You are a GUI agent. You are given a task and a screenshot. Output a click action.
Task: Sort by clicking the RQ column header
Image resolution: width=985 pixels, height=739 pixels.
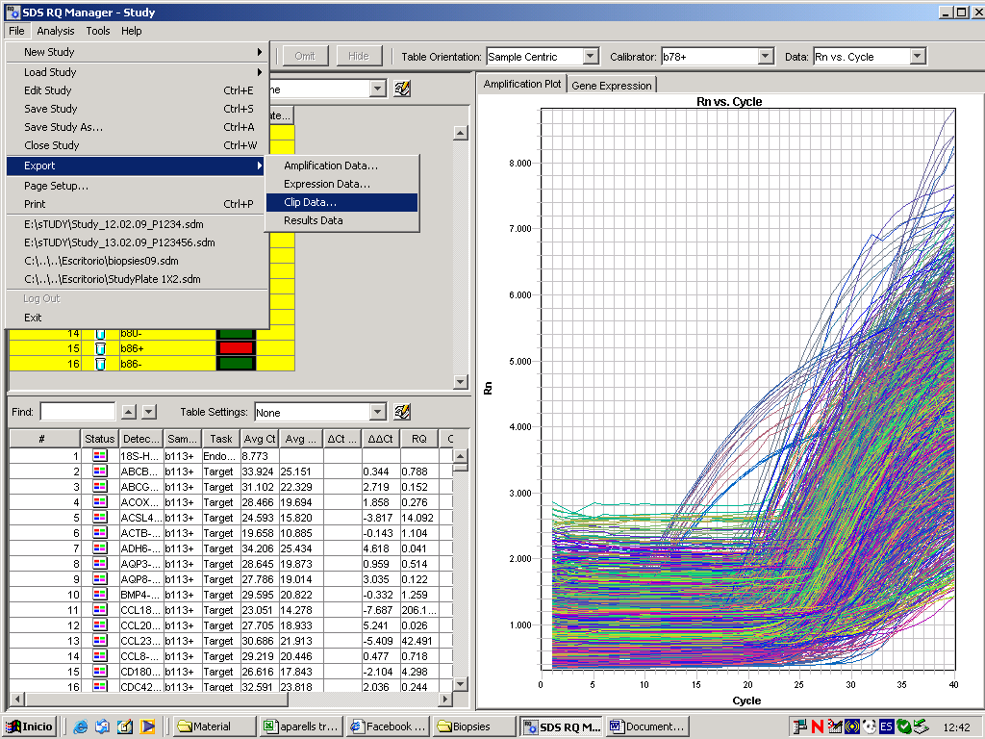(419, 439)
